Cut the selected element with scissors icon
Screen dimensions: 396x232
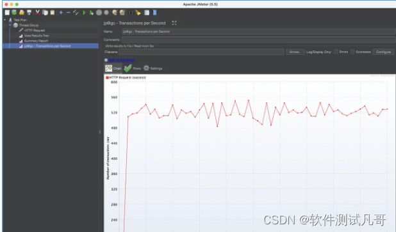click(38, 12)
